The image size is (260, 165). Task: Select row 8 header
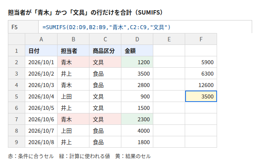[17, 131]
